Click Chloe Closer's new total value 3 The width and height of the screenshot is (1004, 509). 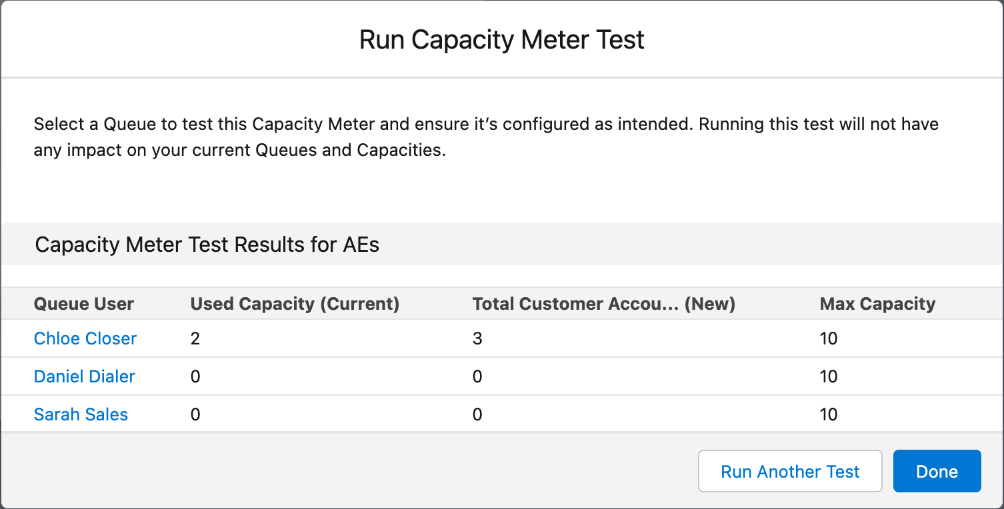[x=477, y=338]
